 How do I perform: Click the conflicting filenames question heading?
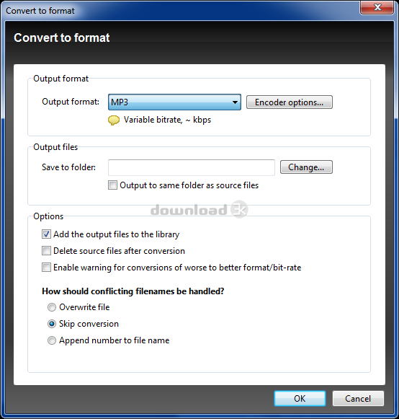point(133,291)
